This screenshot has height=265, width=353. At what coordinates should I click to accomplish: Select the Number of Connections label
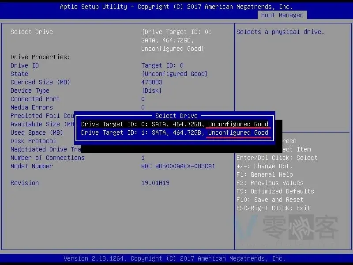47,158
